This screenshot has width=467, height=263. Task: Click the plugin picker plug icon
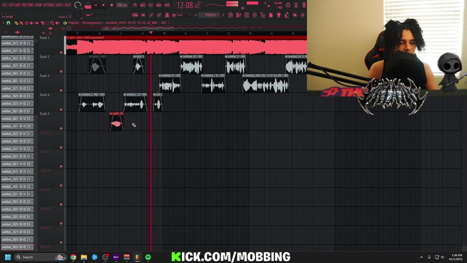click(279, 15)
